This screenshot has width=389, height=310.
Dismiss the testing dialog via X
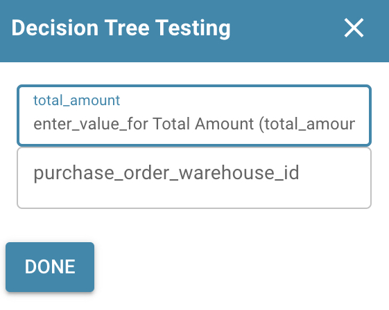[354, 28]
